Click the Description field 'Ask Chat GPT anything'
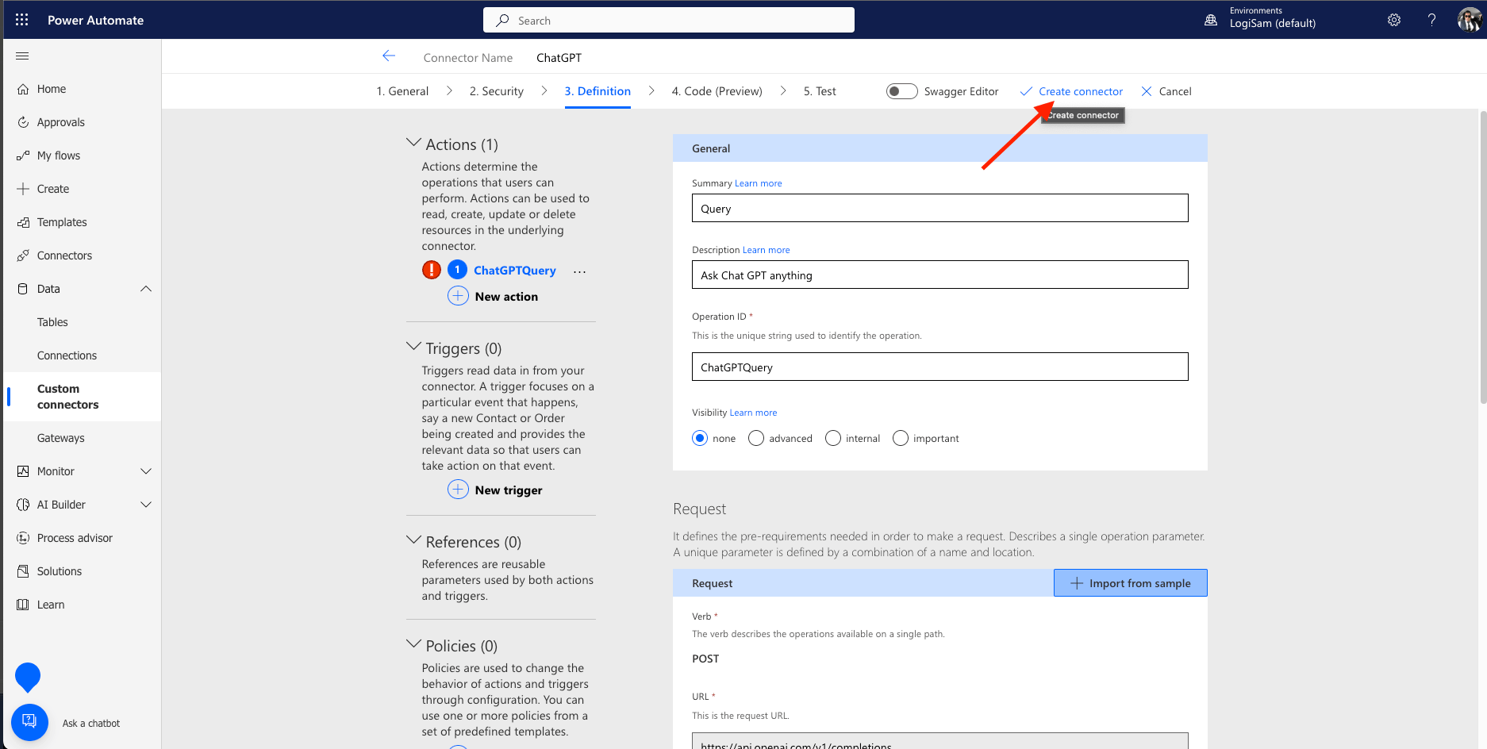 (940, 275)
